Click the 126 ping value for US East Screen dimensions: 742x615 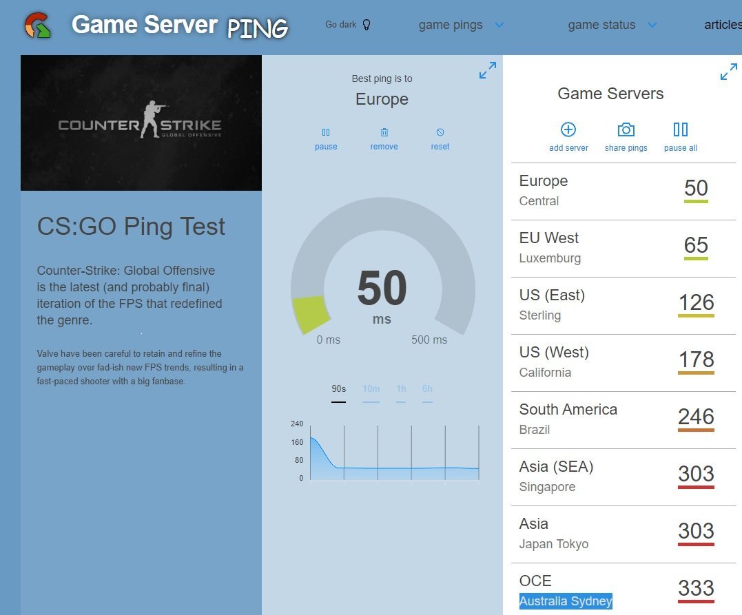[x=696, y=302]
